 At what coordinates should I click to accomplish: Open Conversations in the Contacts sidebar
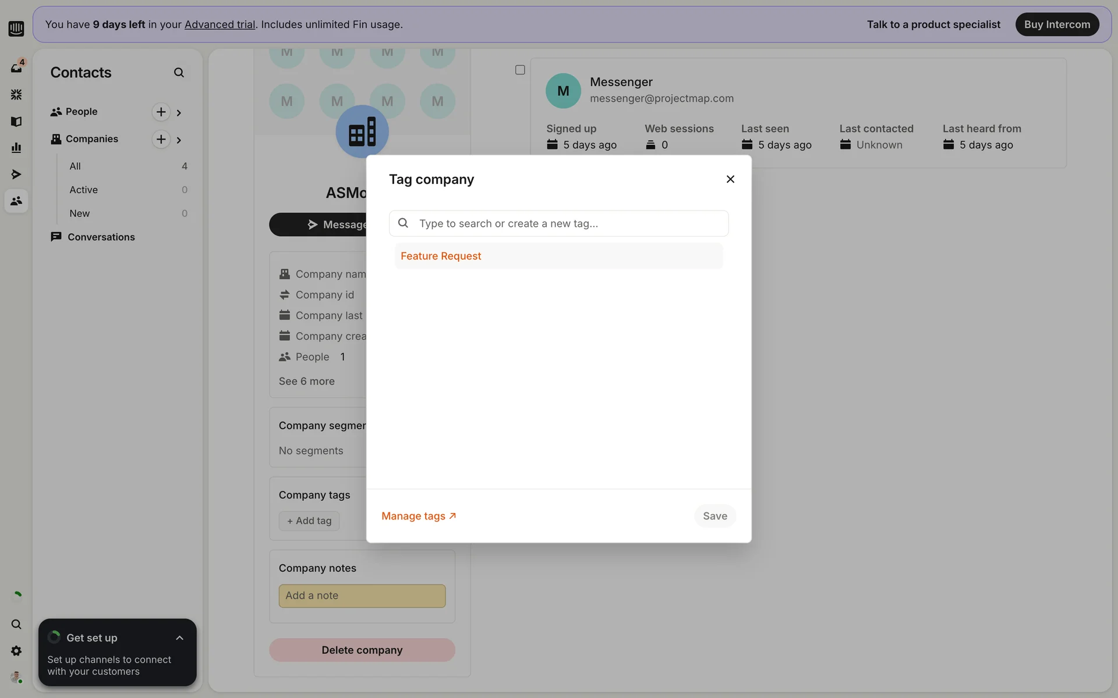pyautogui.click(x=101, y=237)
